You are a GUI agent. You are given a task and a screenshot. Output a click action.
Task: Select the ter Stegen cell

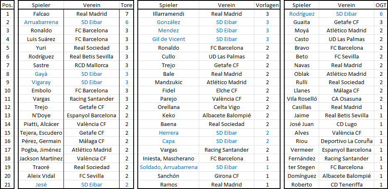pyautogui.click(x=302, y=167)
